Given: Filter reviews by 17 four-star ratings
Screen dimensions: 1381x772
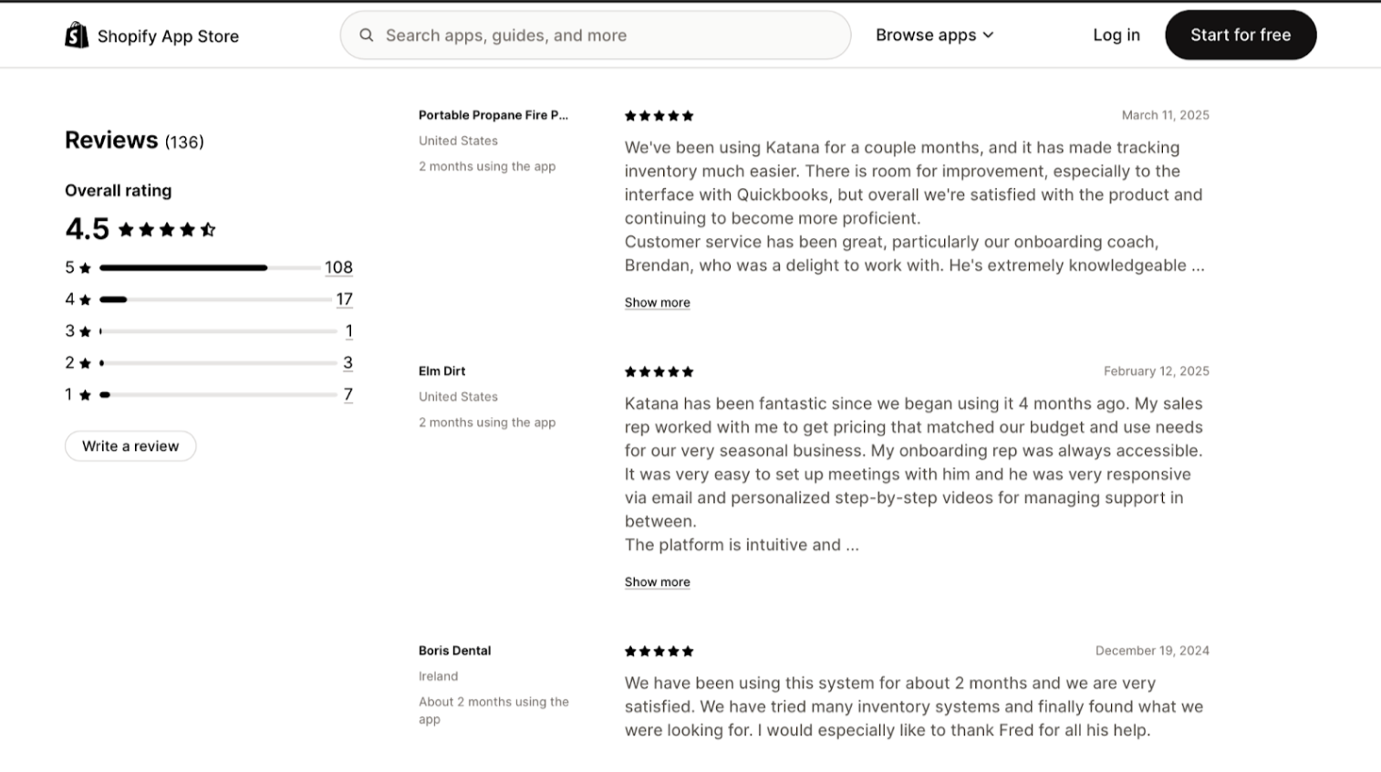Looking at the screenshot, I should pos(344,299).
